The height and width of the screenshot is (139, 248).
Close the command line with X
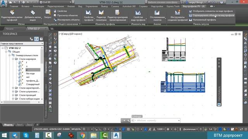(124, 120)
